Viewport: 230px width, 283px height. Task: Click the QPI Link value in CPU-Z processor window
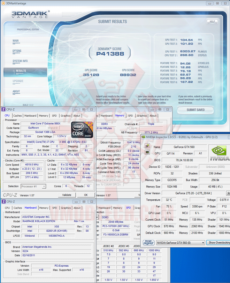(x=32, y=177)
